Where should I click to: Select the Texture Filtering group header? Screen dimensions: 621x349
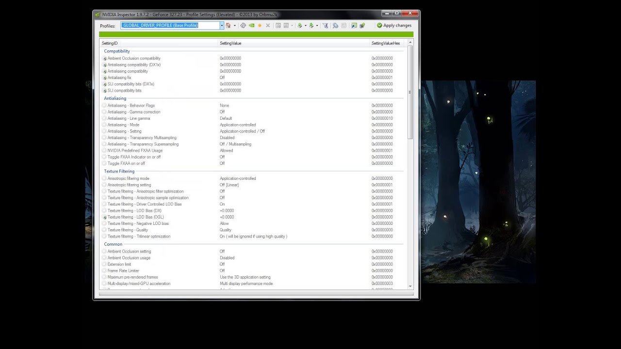119,171
